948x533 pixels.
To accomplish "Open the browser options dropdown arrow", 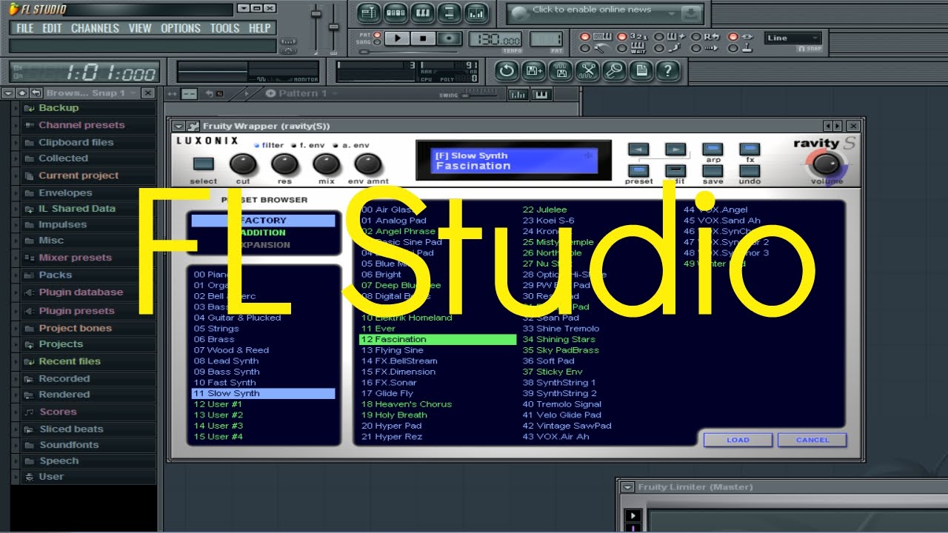I will point(8,93).
